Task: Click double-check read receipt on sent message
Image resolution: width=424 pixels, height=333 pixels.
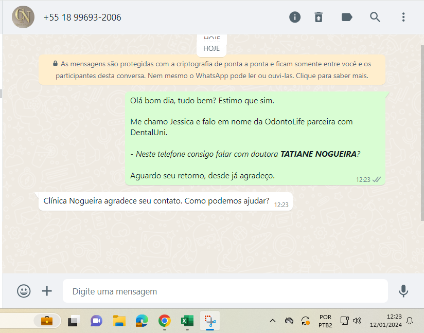Action: [x=377, y=179]
